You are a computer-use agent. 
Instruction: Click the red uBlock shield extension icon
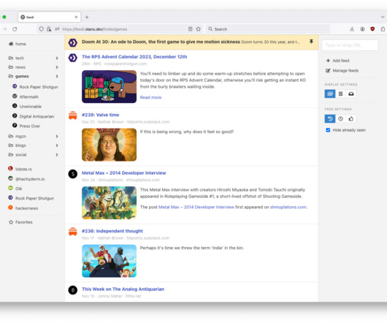tap(372, 29)
